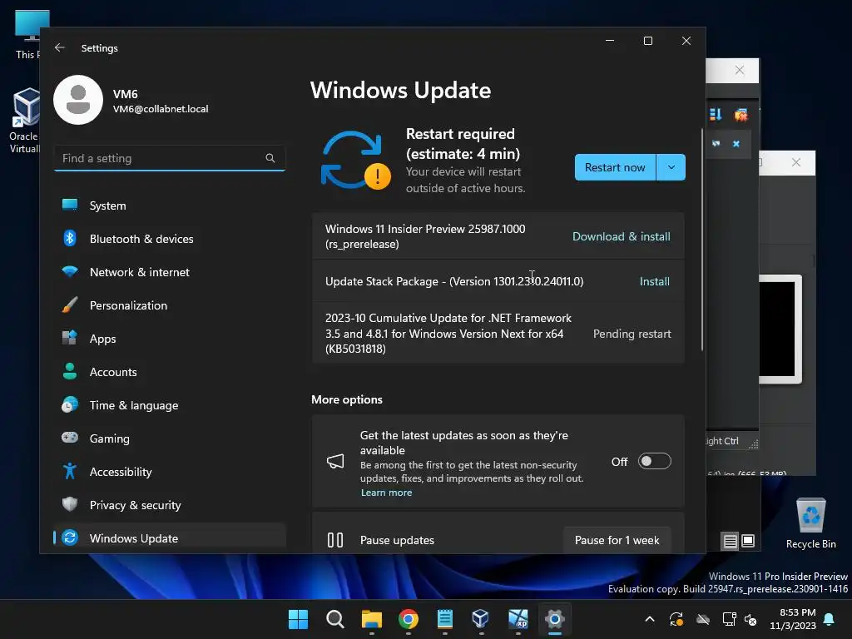This screenshot has height=639, width=852.
Task: Click the muted volume tray icon
Action: [x=750, y=619]
